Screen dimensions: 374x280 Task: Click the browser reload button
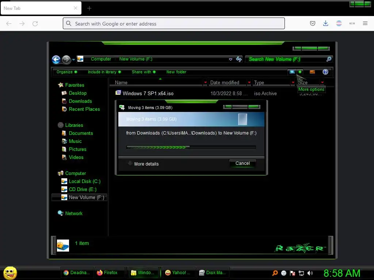click(35, 24)
